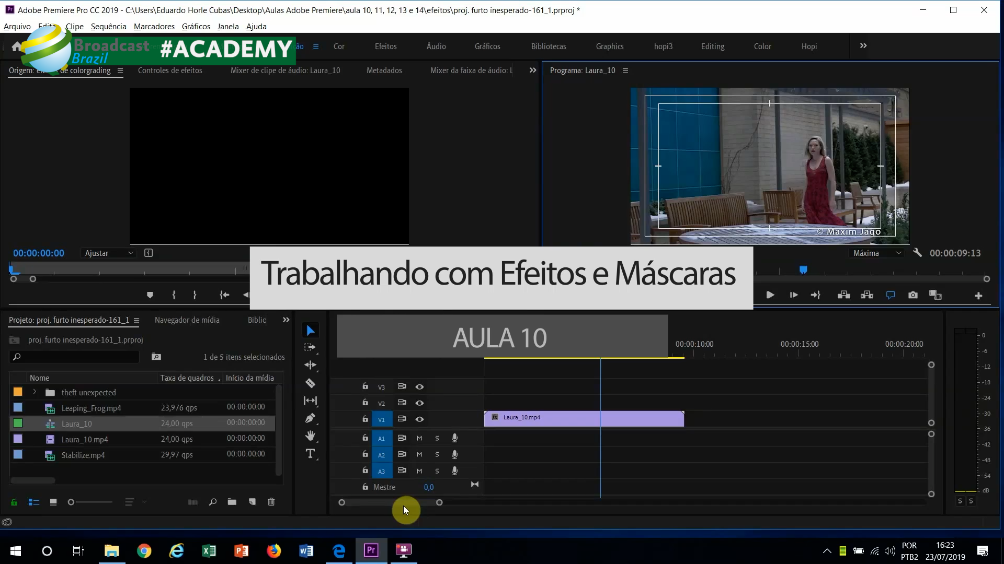Select the Hand tool

[310, 436]
